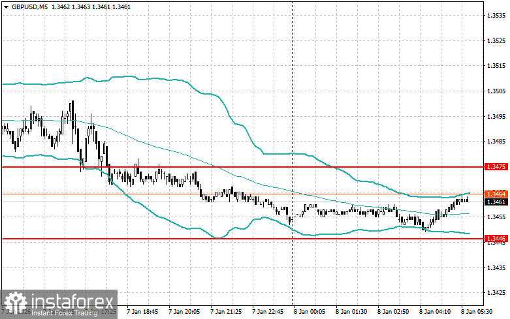The image size is (510, 319).
Task: Click the 1.3435 price axis value
Action: (x=496, y=267)
